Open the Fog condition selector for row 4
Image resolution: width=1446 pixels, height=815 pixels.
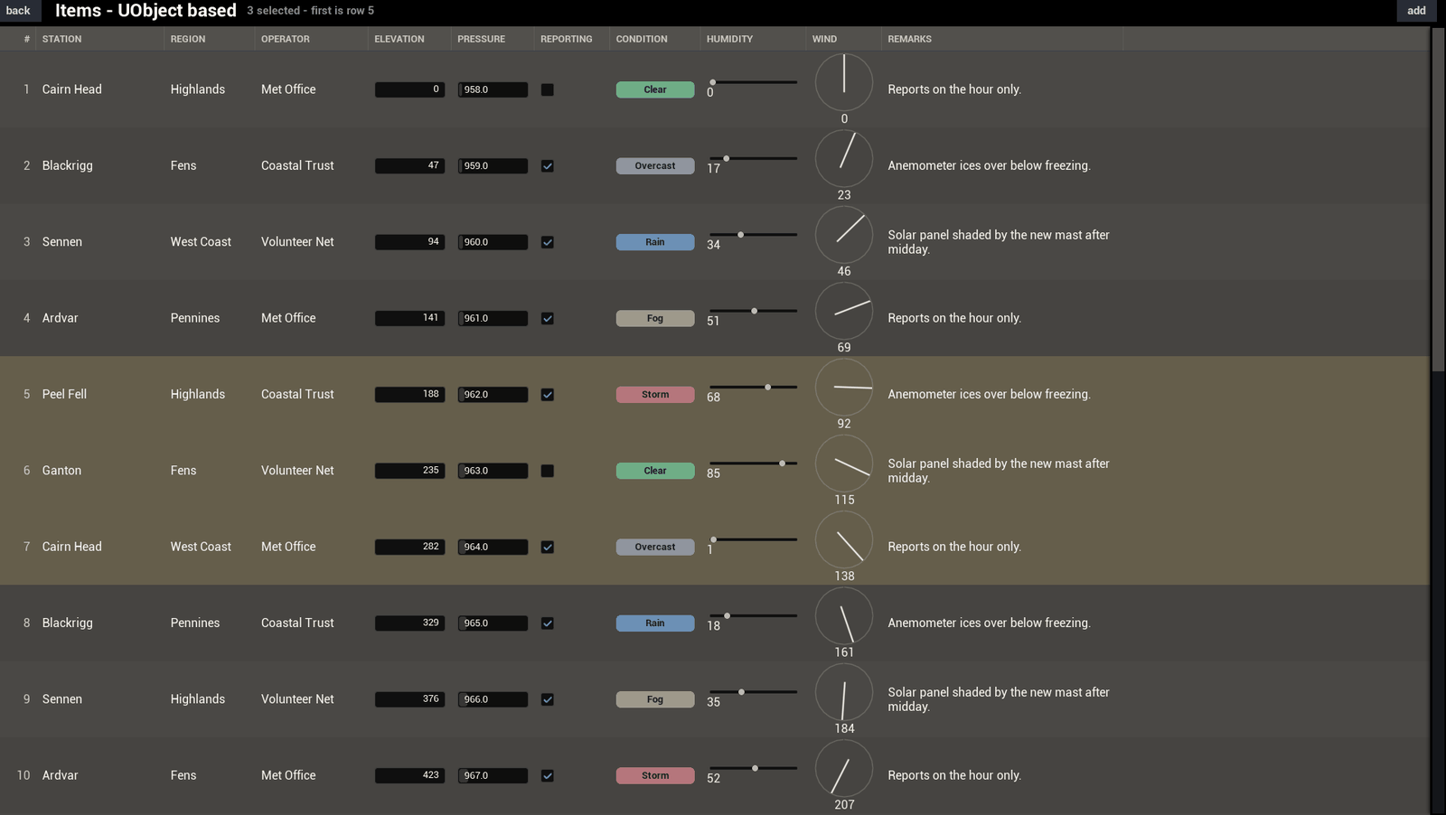655,318
